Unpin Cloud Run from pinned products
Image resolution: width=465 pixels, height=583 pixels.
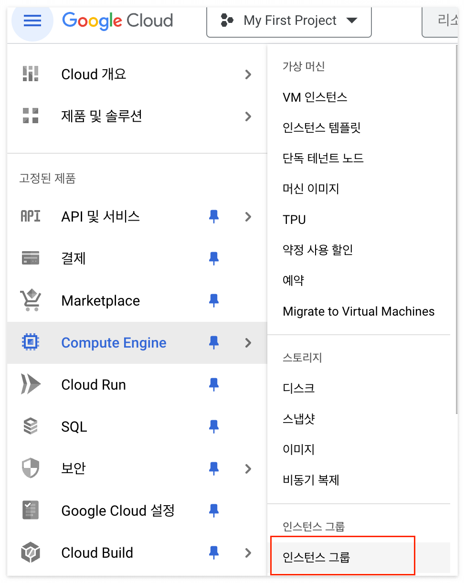click(214, 385)
